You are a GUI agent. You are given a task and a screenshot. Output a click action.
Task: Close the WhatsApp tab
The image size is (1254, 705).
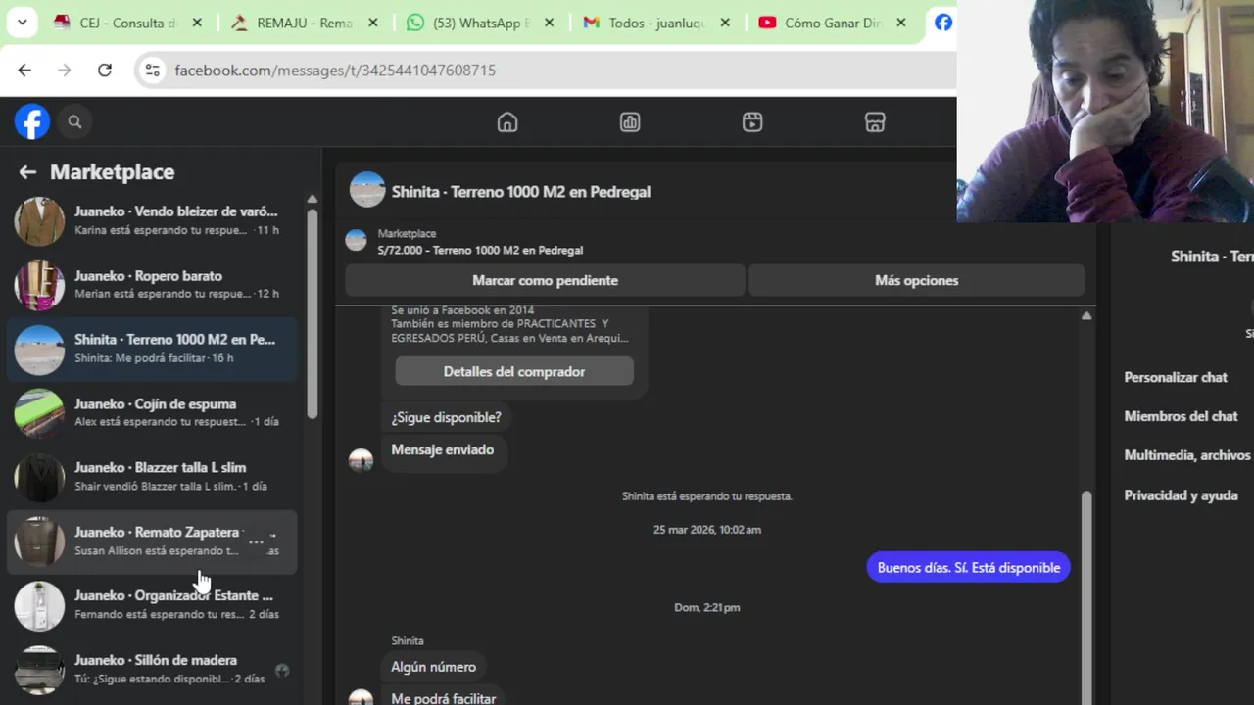click(549, 23)
